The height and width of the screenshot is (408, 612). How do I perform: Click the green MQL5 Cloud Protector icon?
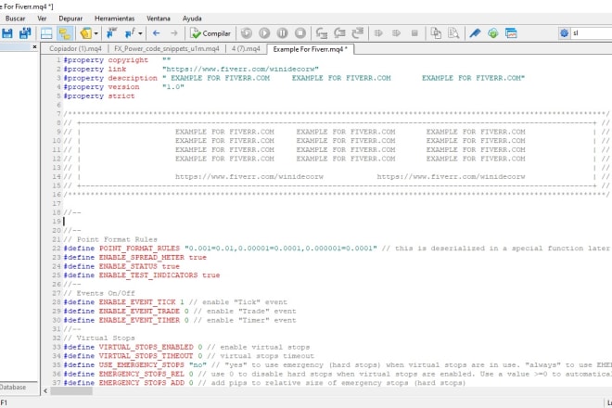point(493,33)
